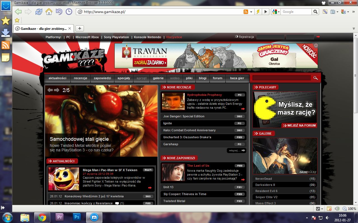Open the Notes icon in sidebar

(x=6, y=57)
